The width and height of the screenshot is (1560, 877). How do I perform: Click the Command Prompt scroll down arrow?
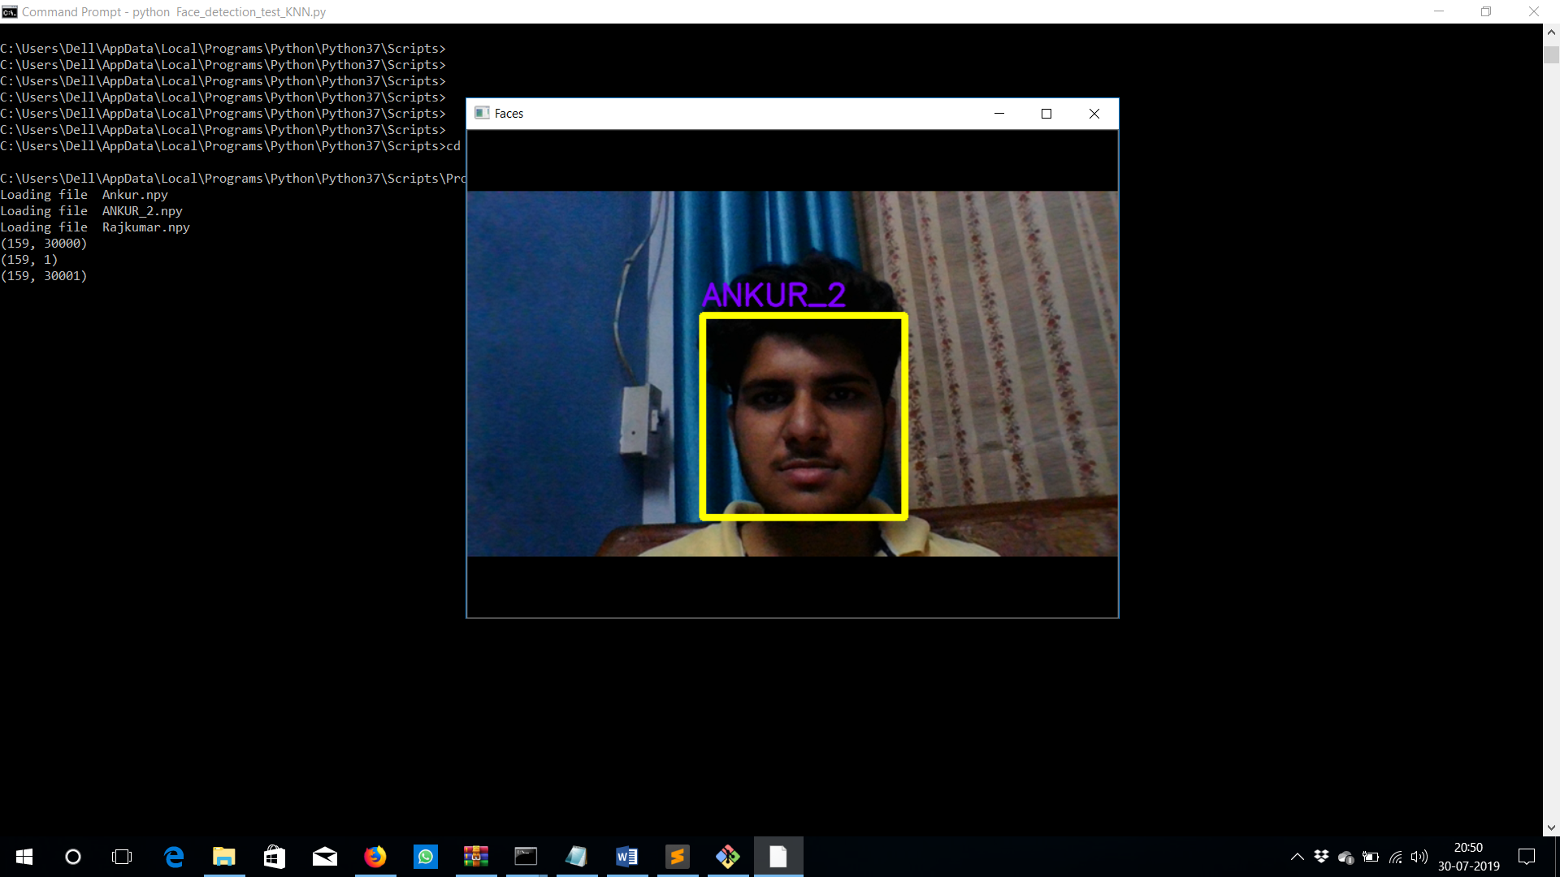1551,828
